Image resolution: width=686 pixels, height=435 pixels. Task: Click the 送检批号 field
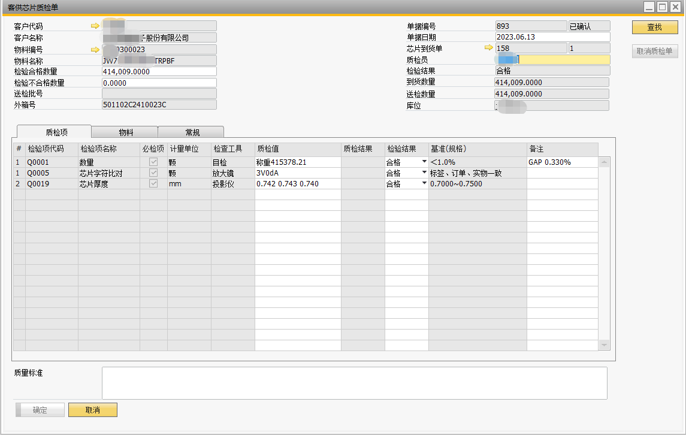(x=159, y=93)
